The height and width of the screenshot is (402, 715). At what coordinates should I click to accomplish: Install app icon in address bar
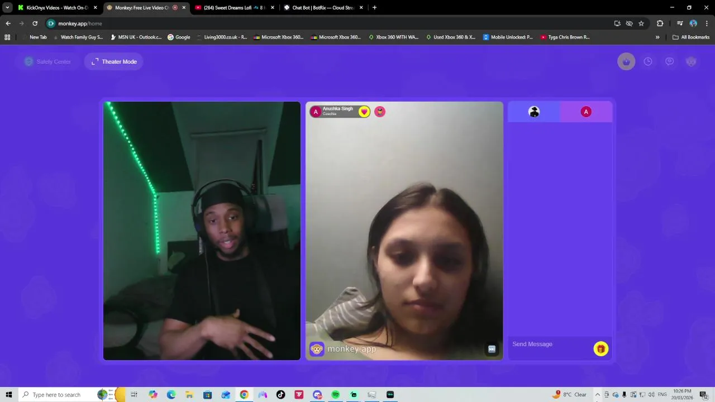tap(617, 23)
